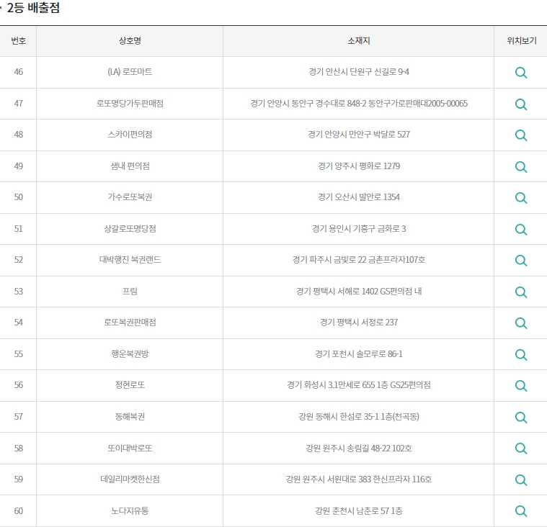Click the 소재지 column header
This screenshot has width=547, height=527.
click(x=359, y=41)
